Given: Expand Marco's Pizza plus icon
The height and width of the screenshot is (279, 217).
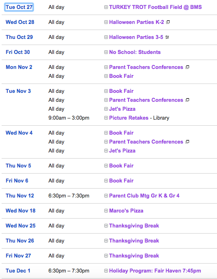Looking at the screenshot, I should point(106,211).
